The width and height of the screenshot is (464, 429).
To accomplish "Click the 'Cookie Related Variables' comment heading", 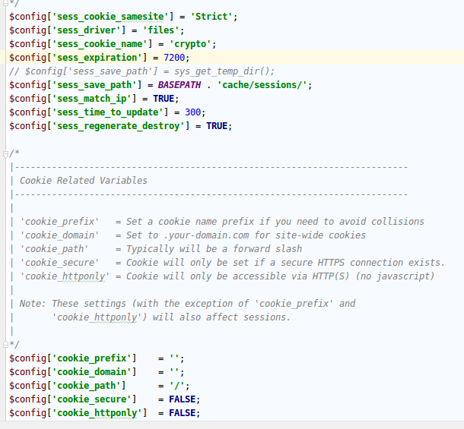I will click(84, 181).
